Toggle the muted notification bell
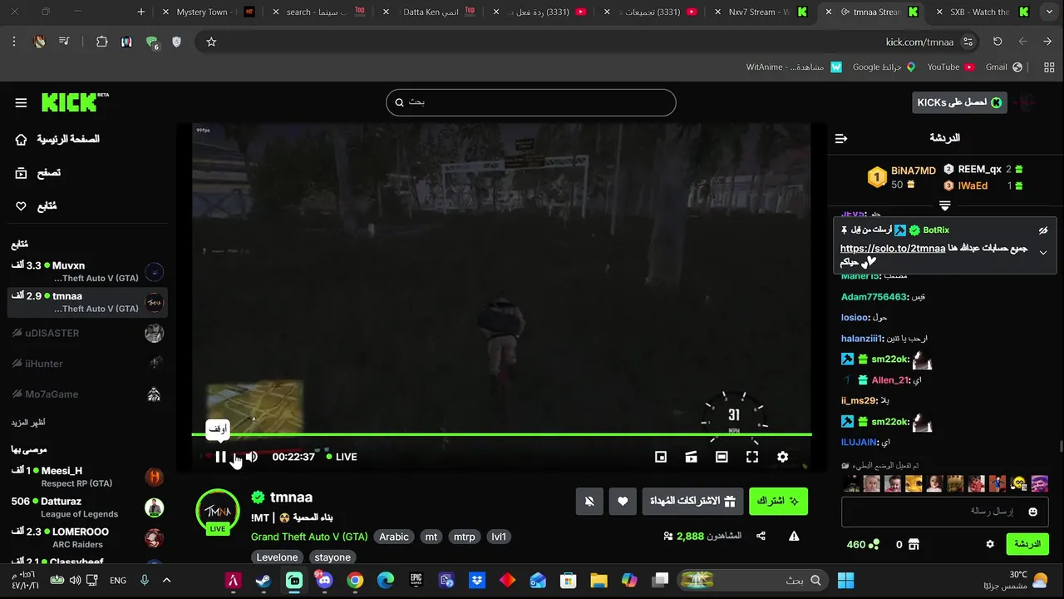The height and width of the screenshot is (599, 1064). 589,501
